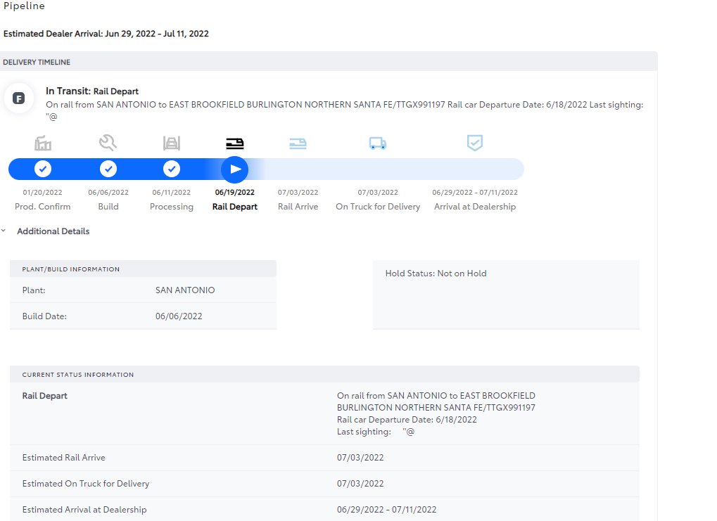
Task: Click the Estimated On Truck for Delivery value 07/03/2022
Action: [x=360, y=484]
